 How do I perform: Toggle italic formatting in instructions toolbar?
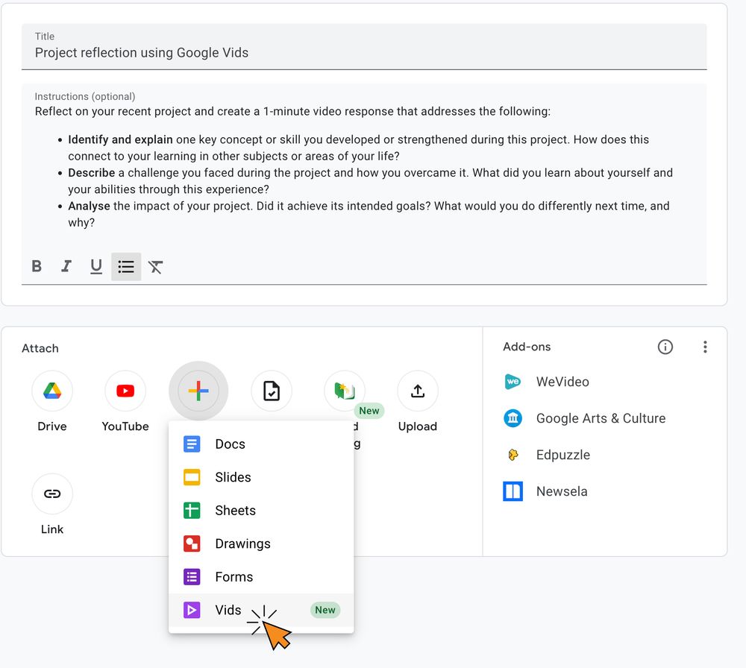point(66,266)
